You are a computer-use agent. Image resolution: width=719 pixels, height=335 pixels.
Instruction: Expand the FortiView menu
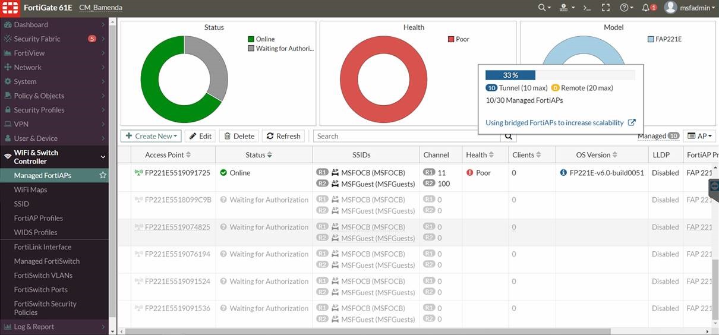103,53
